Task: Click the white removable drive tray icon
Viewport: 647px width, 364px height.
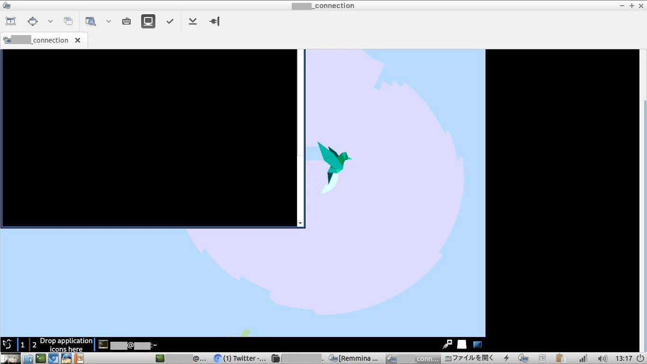Action: pyautogui.click(x=462, y=345)
